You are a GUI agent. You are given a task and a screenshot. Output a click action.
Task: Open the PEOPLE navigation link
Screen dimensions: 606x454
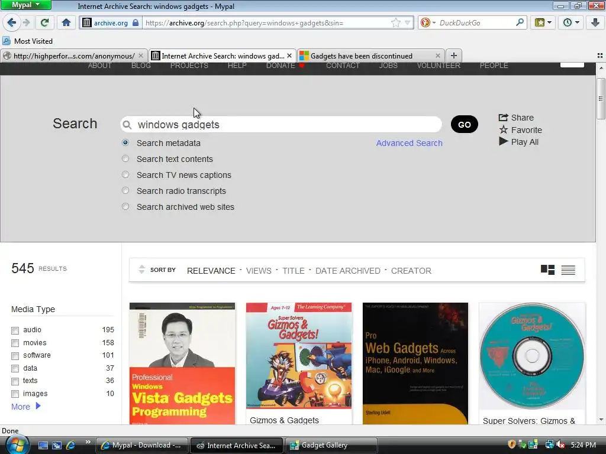coord(494,66)
